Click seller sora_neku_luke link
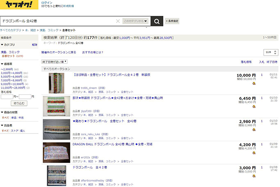The width and height of the screenshot is (280, 187). click(91, 134)
